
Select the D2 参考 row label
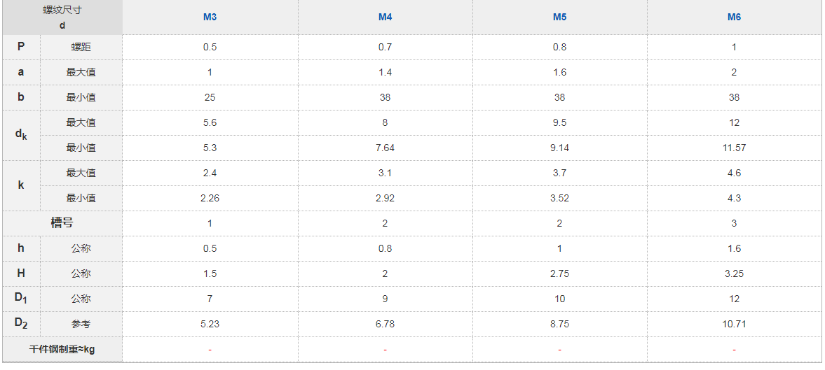click(x=81, y=324)
